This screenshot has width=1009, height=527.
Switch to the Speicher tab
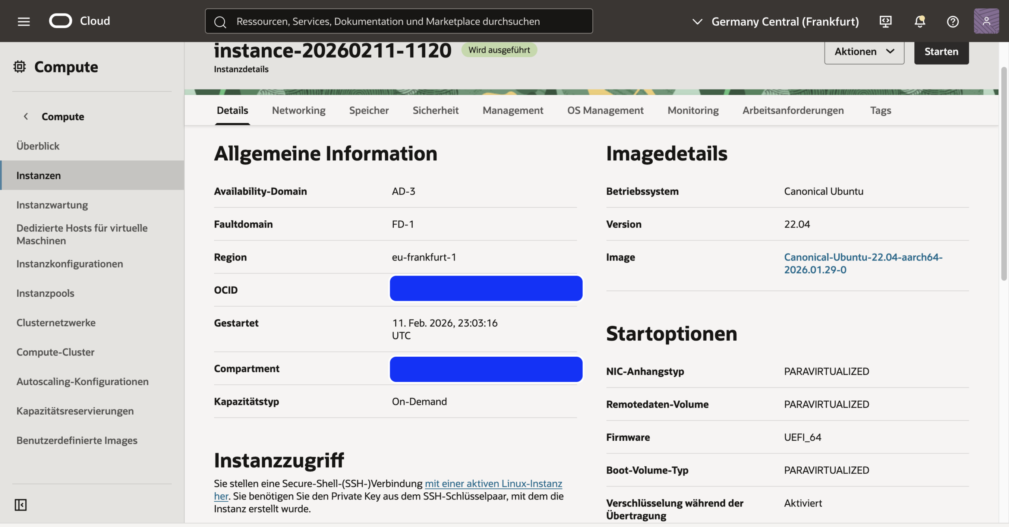coord(369,110)
